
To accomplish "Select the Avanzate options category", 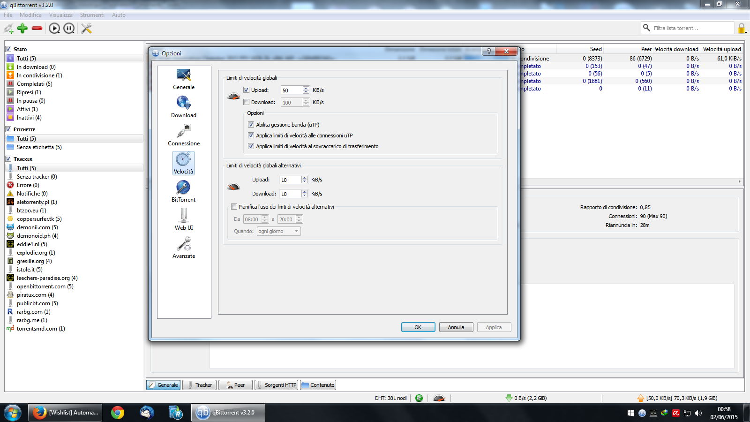I will 184,248.
